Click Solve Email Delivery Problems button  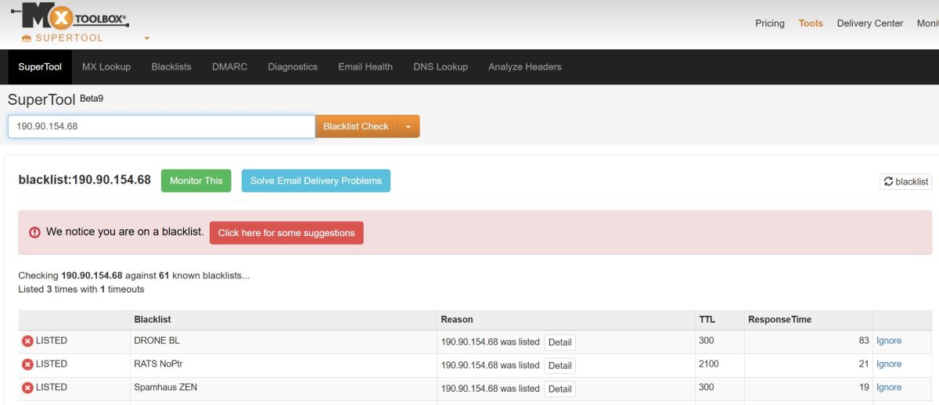[316, 181]
